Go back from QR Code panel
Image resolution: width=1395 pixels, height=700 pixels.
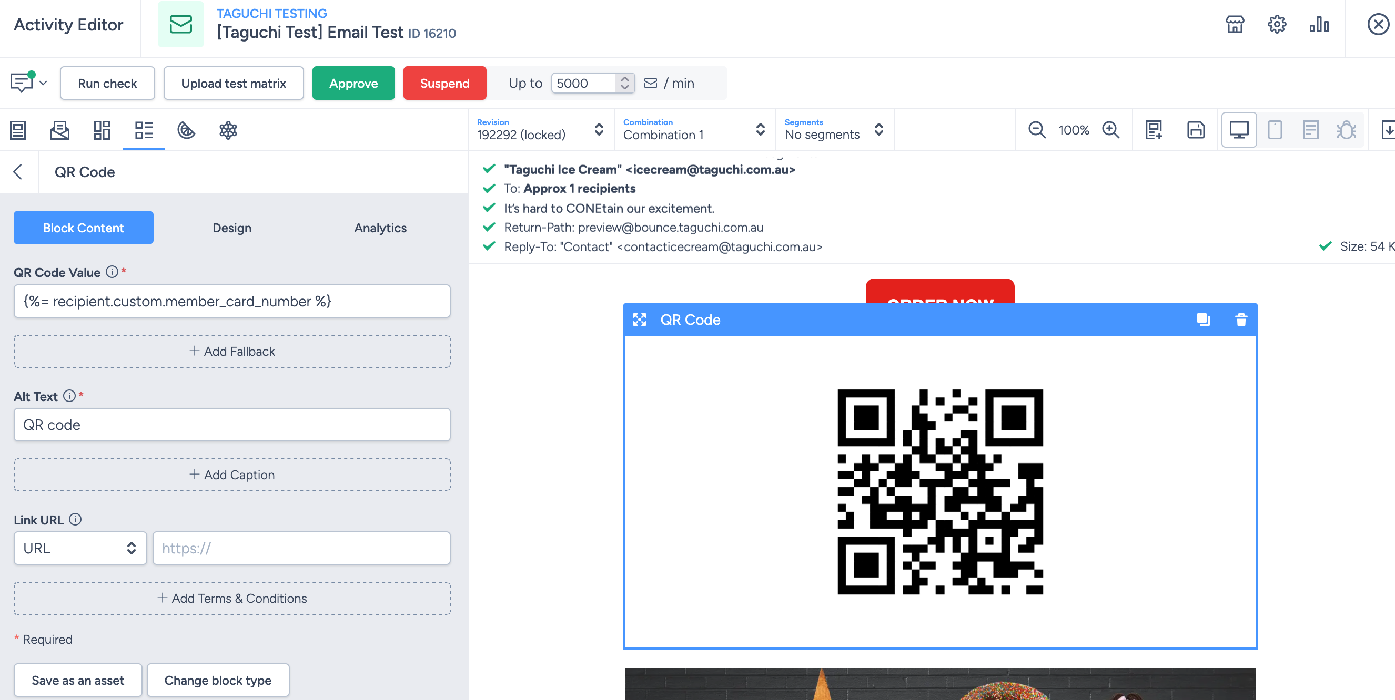coord(18,172)
